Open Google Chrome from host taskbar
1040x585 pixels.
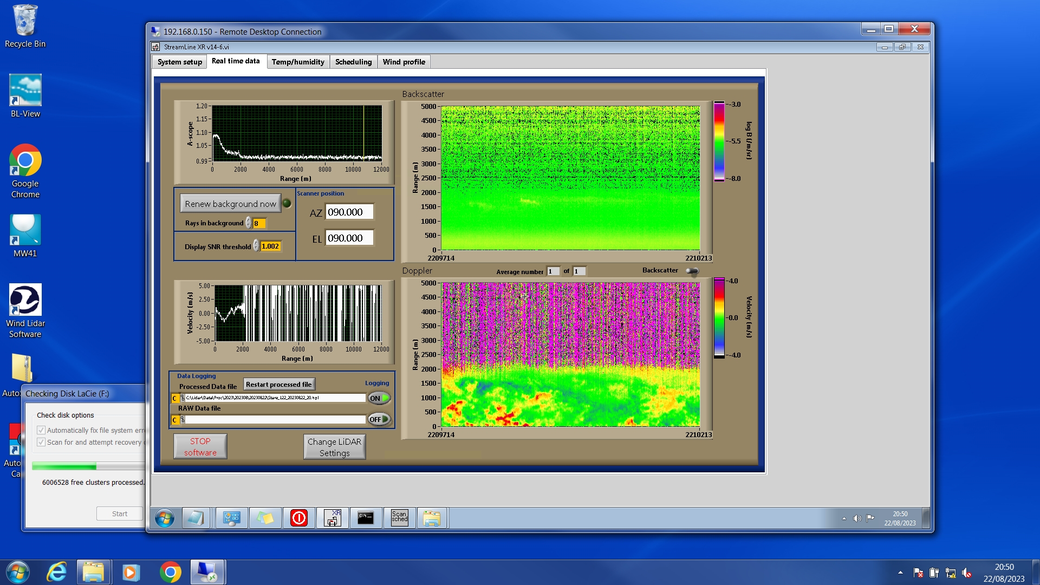170,572
